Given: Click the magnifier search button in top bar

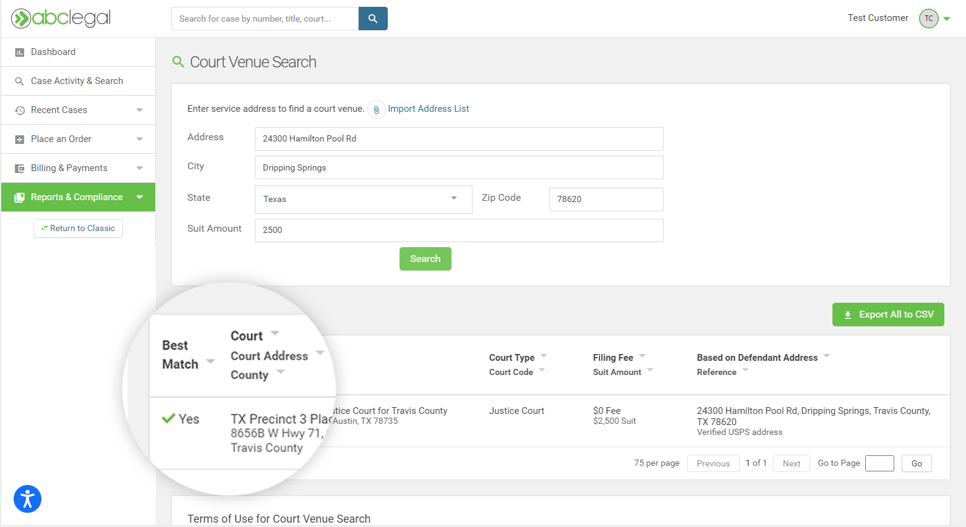Looking at the screenshot, I should pos(373,19).
